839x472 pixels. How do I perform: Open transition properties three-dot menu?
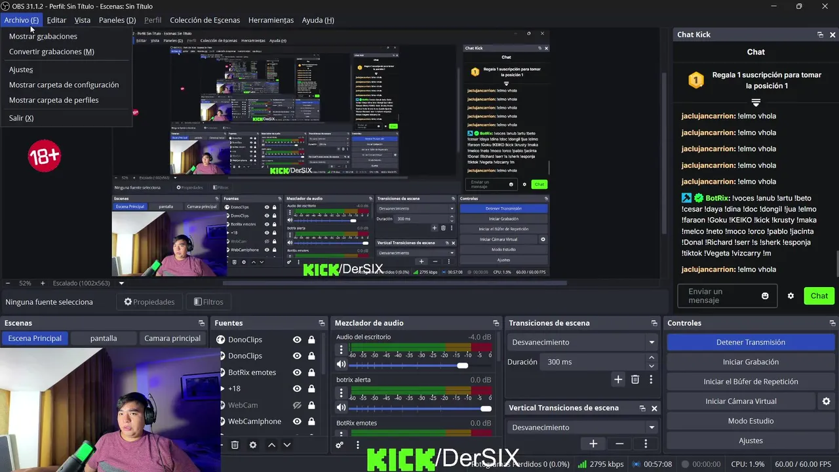651,380
